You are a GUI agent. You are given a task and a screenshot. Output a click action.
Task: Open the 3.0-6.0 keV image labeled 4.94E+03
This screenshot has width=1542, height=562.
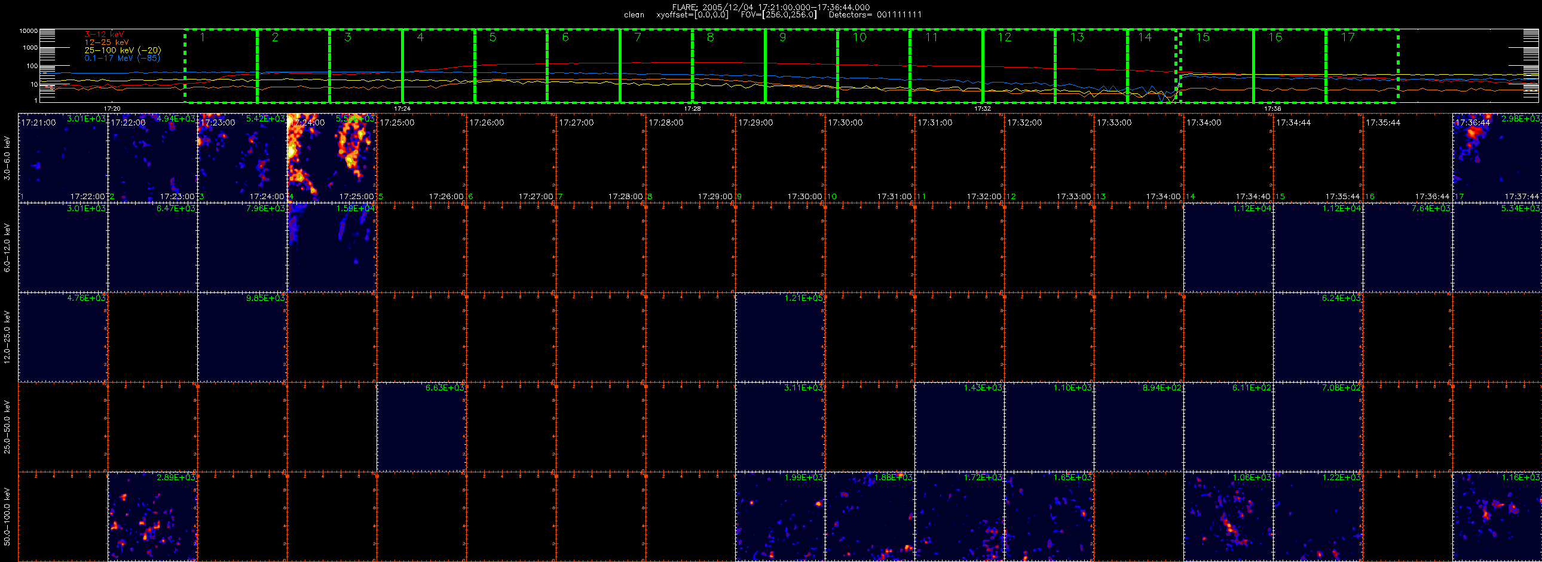(152, 158)
